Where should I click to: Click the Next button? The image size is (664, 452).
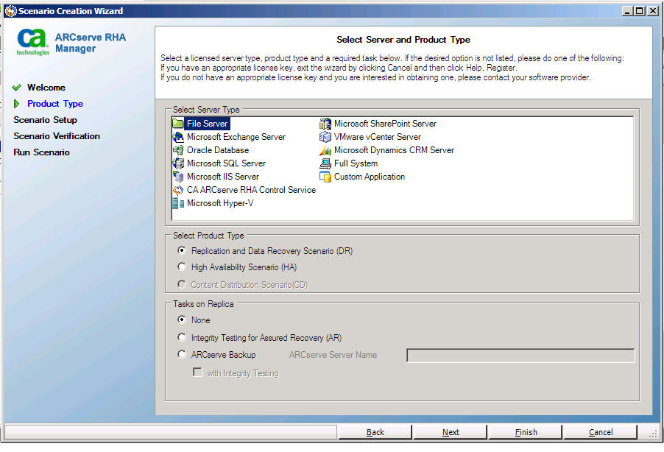coord(450,431)
